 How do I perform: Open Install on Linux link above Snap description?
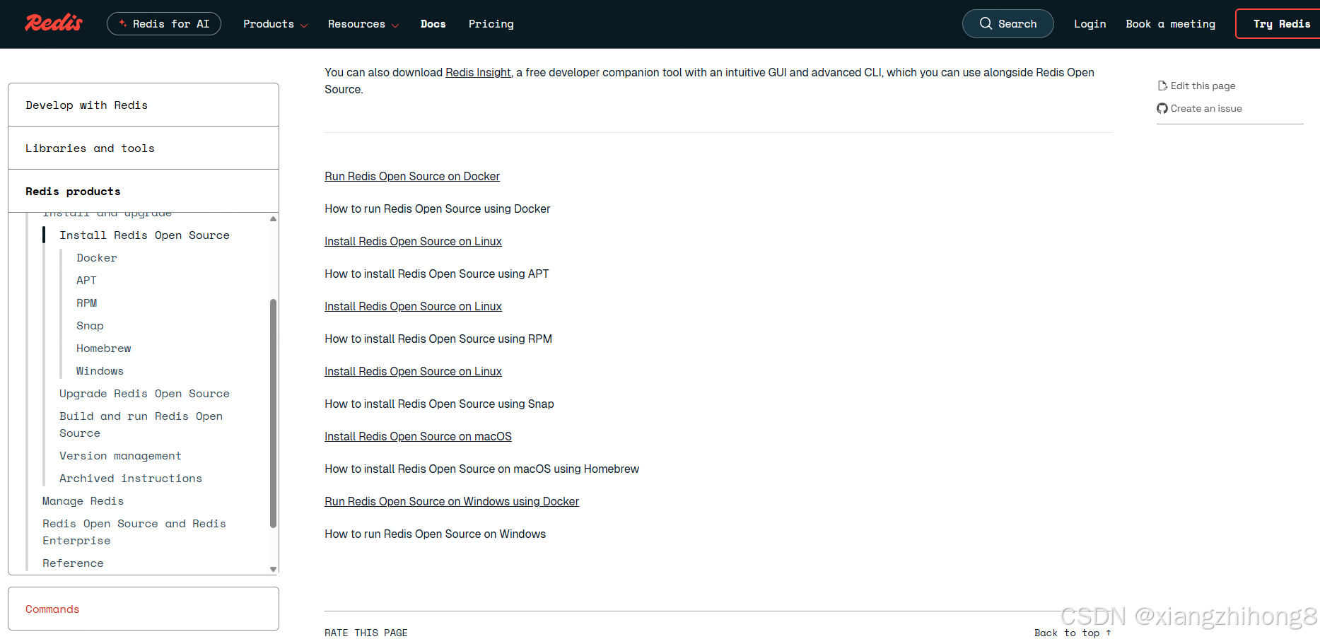coord(413,371)
